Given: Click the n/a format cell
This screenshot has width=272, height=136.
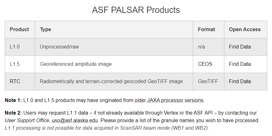Looking at the screenshot, I should [x=209, y=47].
